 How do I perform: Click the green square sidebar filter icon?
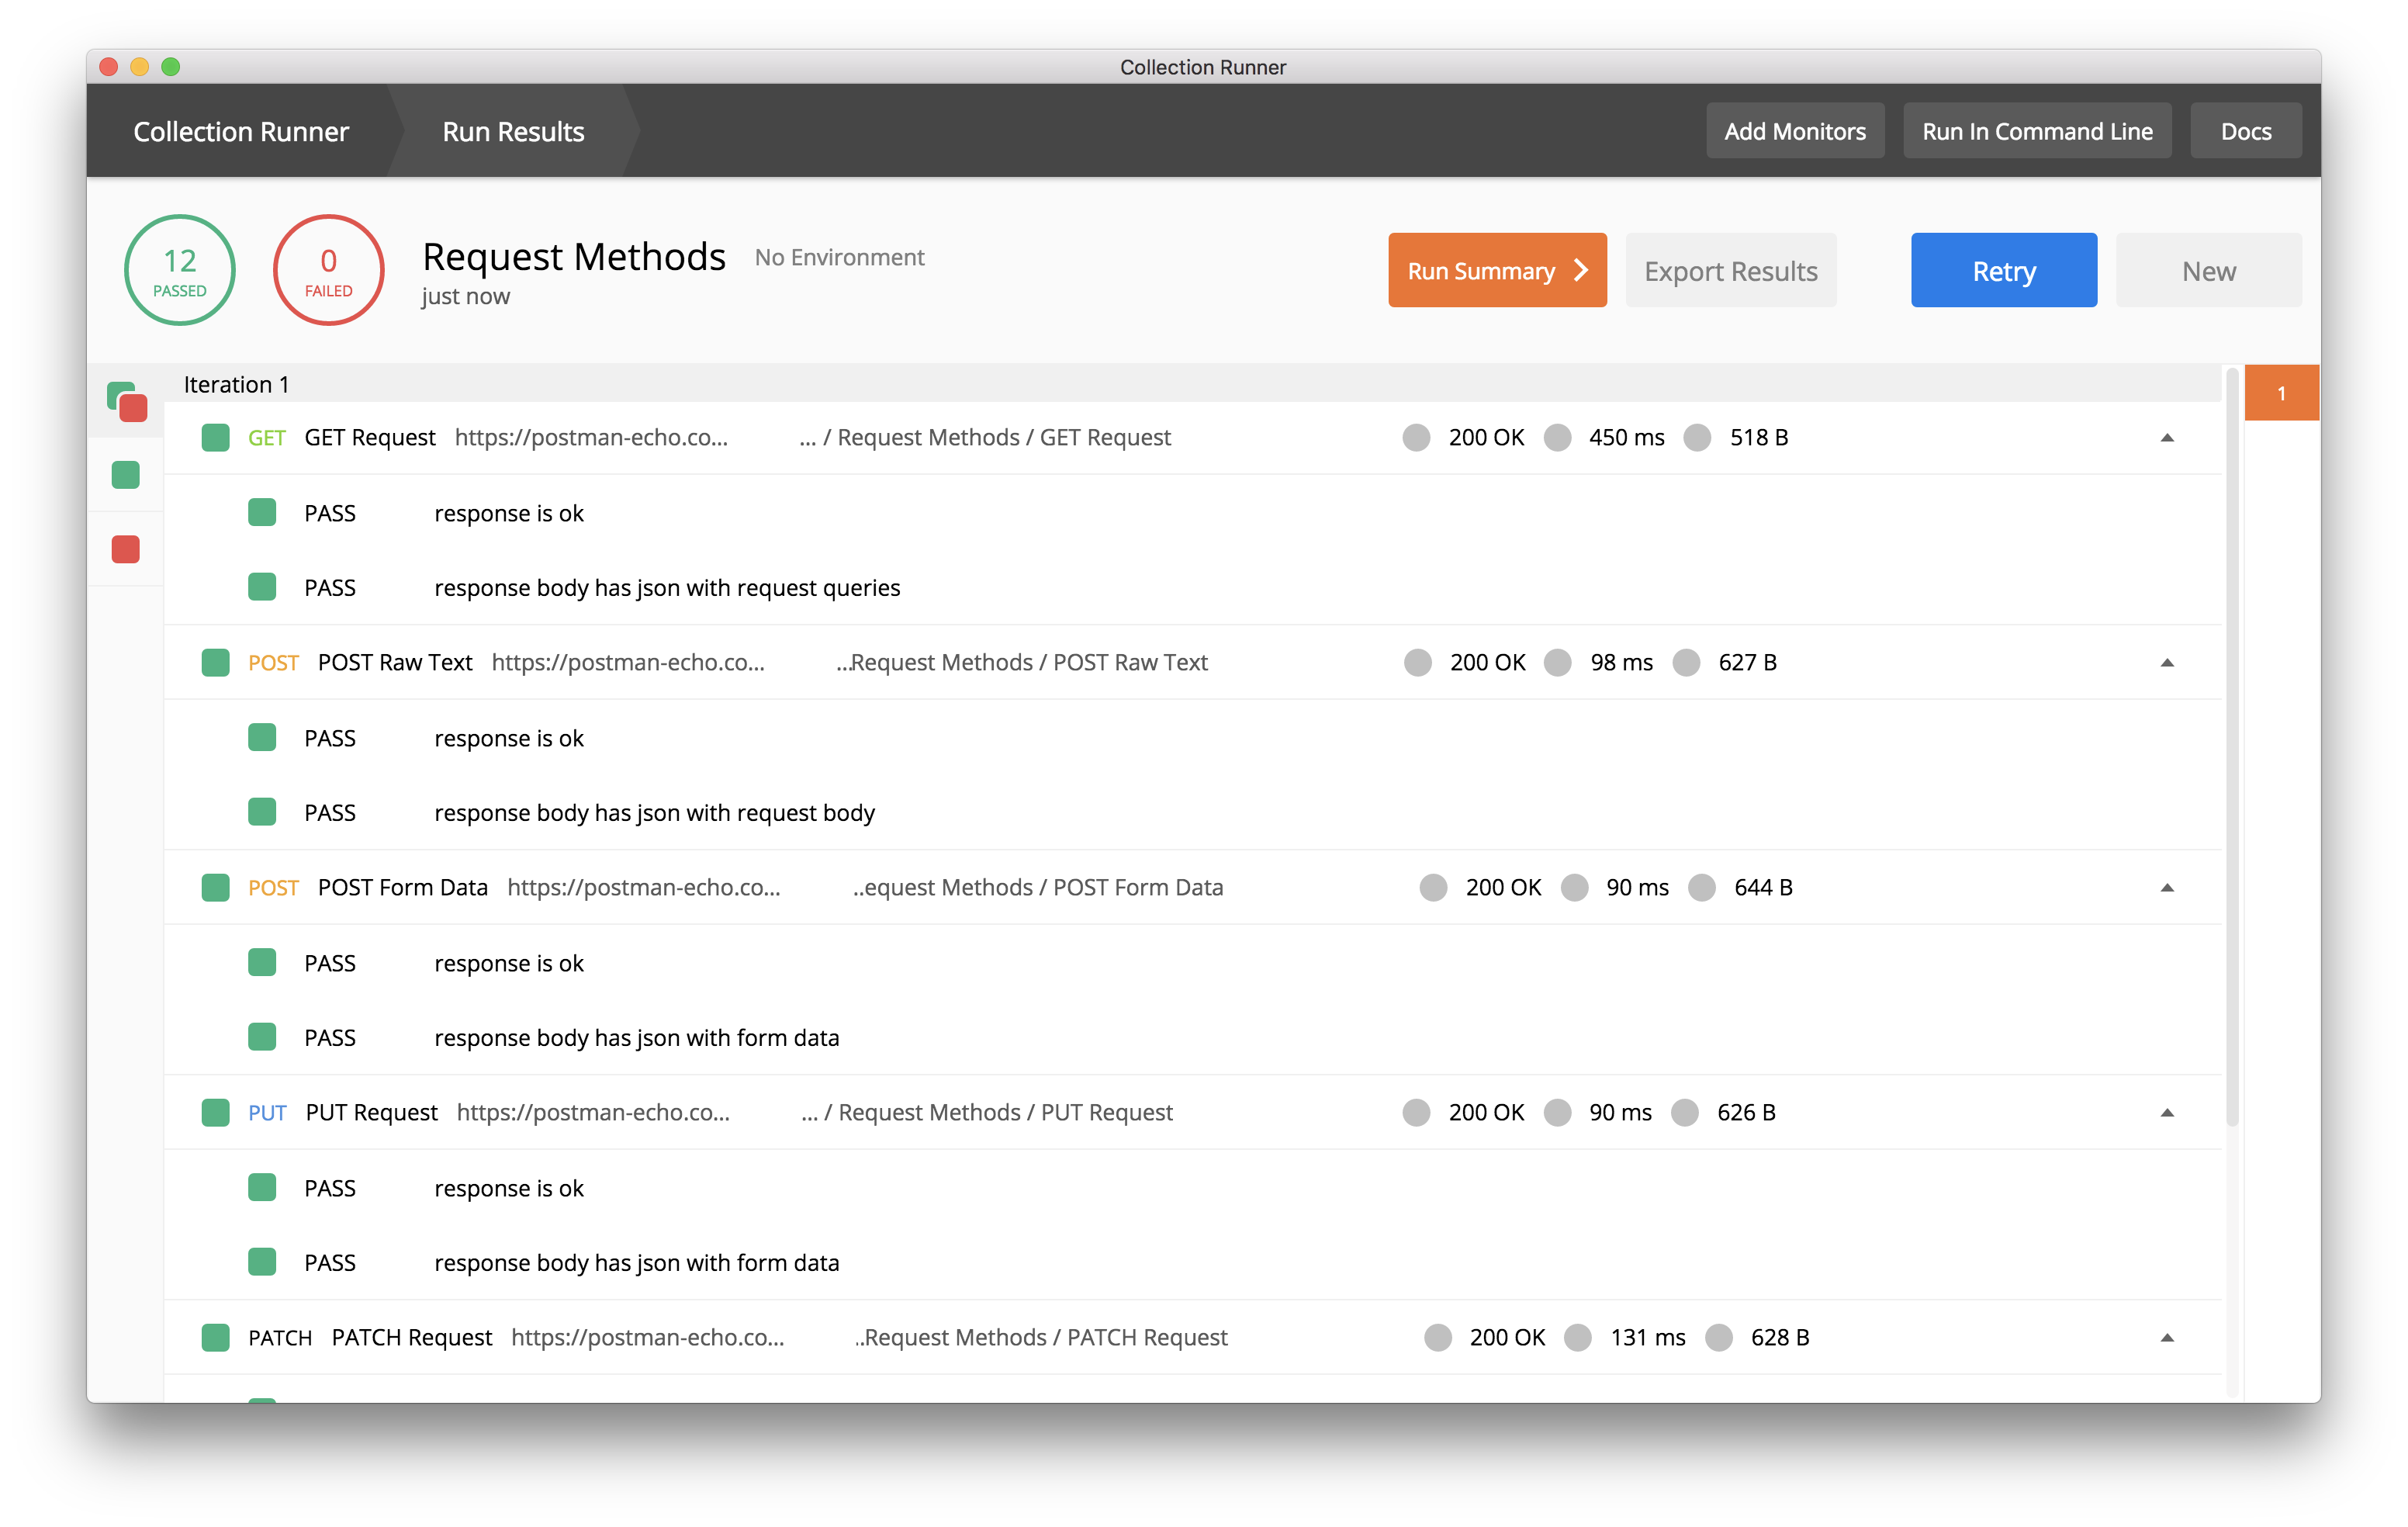point(124,474)
